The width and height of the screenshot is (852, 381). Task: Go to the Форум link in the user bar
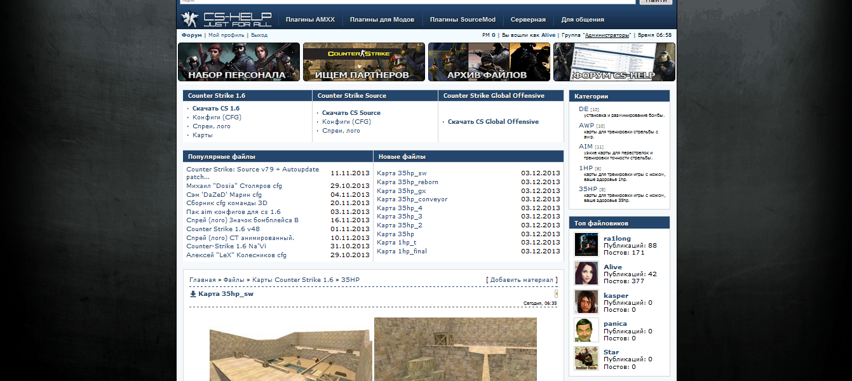pos(192,35)
